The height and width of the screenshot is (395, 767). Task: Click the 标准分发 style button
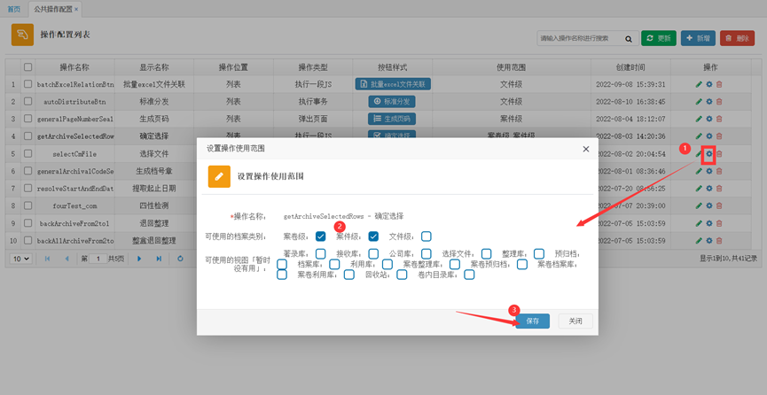(392, 102)
